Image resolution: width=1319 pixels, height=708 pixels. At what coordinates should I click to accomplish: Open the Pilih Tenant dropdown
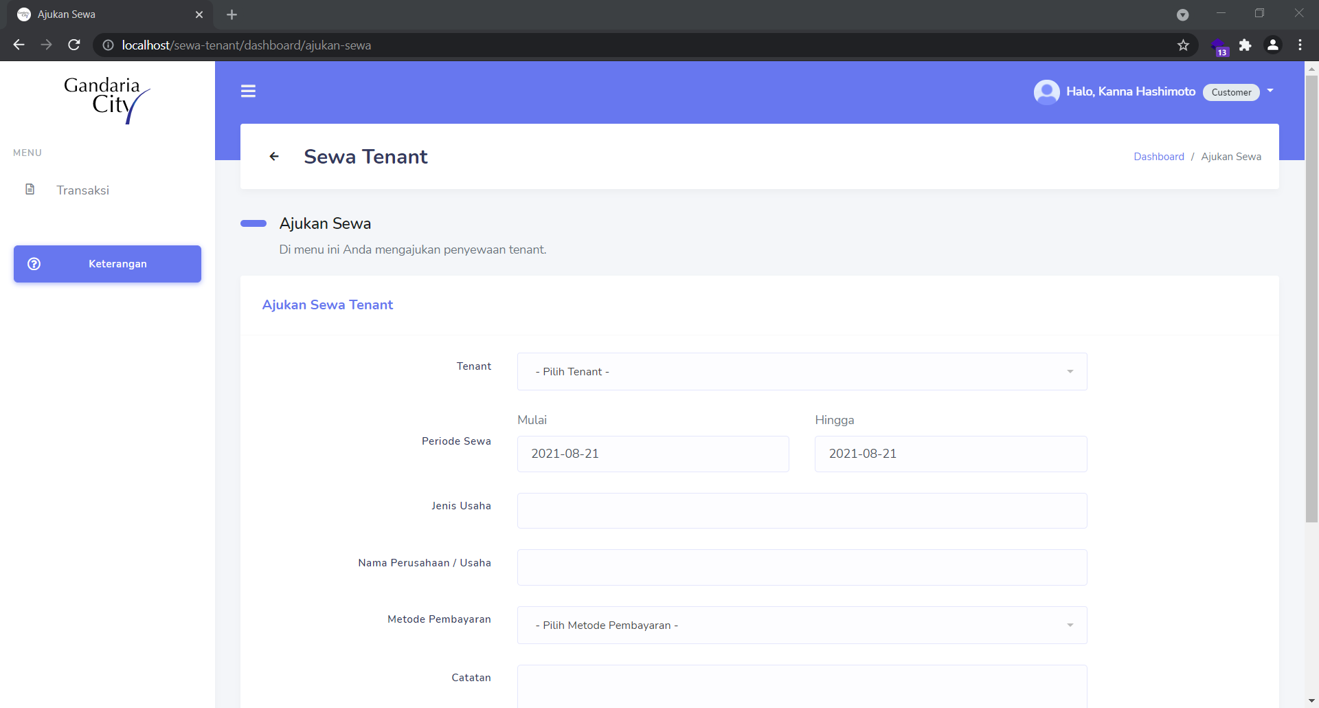[x=801, y=371]
